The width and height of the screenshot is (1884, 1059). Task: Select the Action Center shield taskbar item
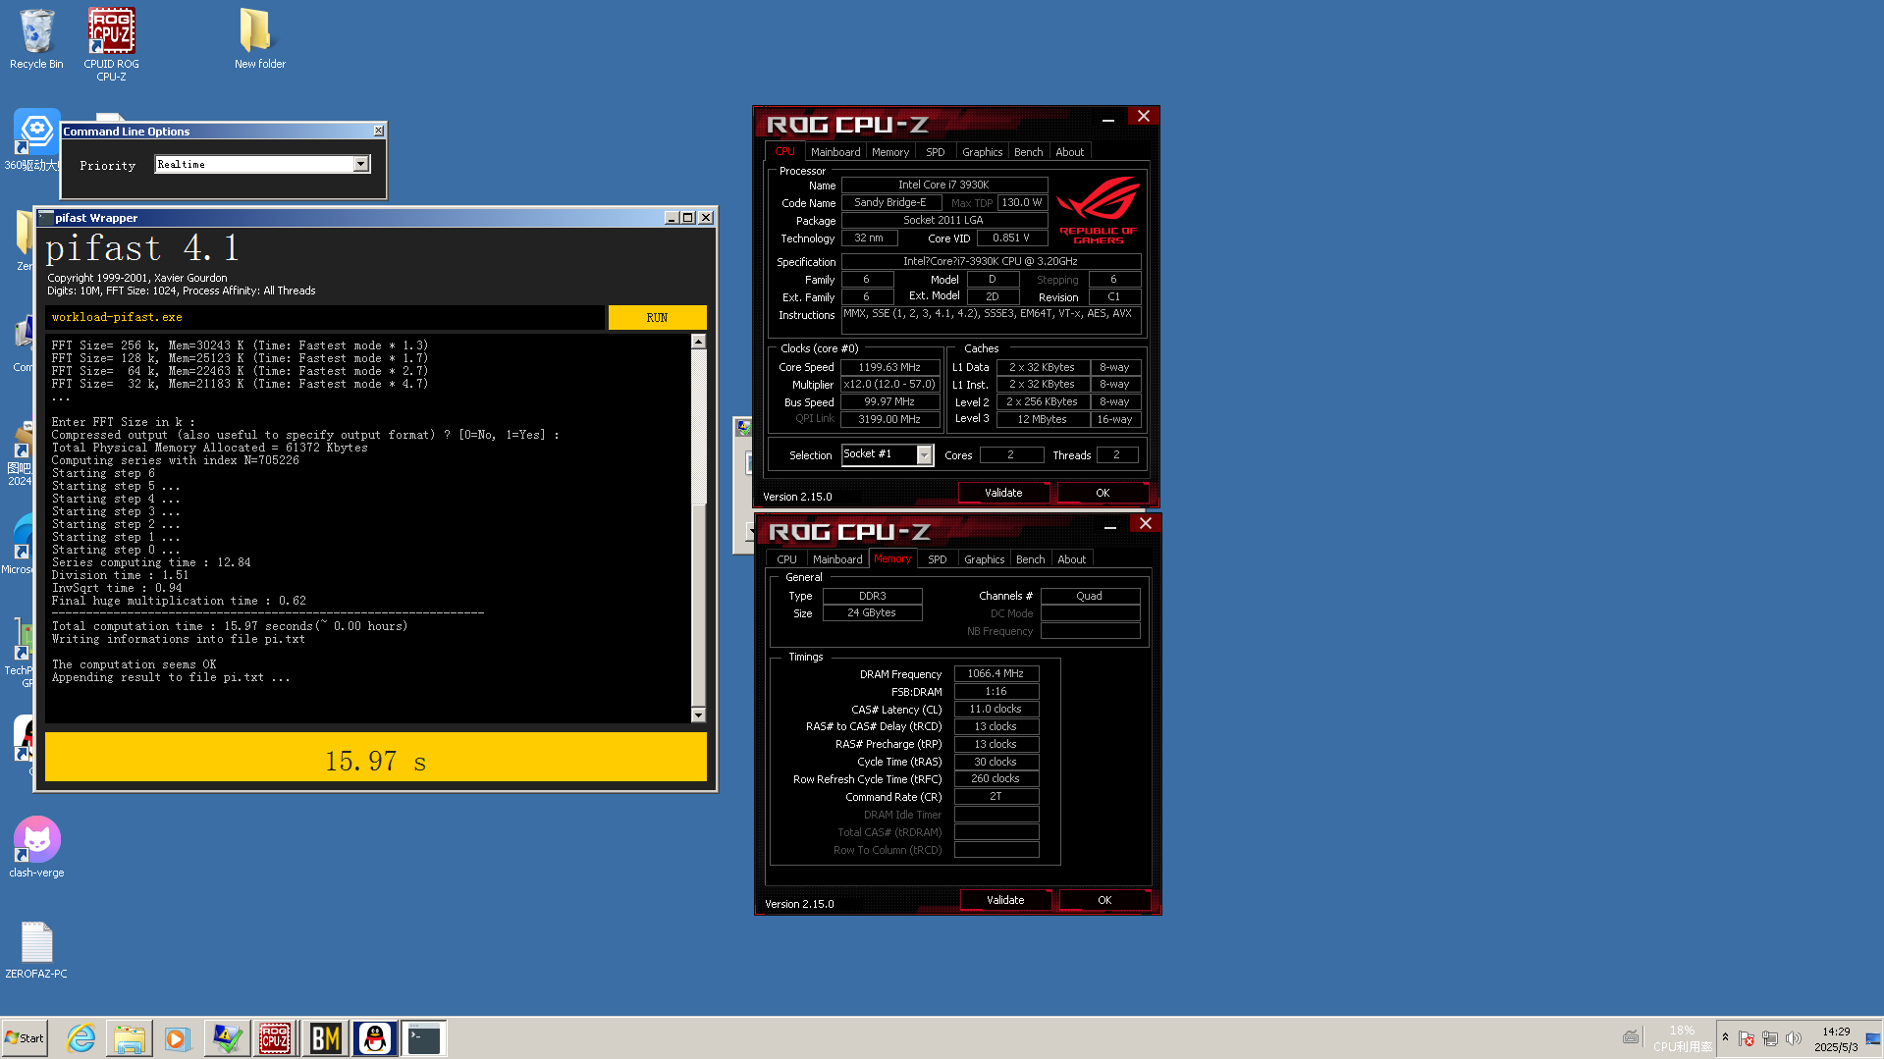227,1038
